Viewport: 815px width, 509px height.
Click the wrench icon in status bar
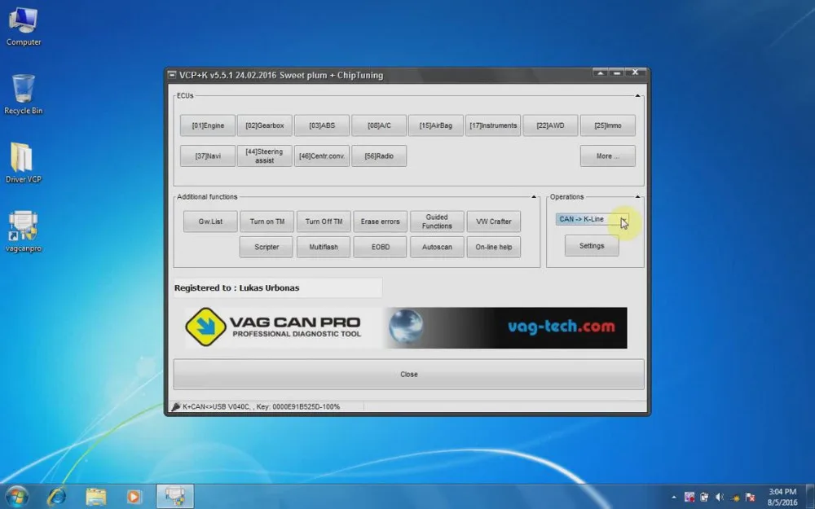[x=176, y=406]
